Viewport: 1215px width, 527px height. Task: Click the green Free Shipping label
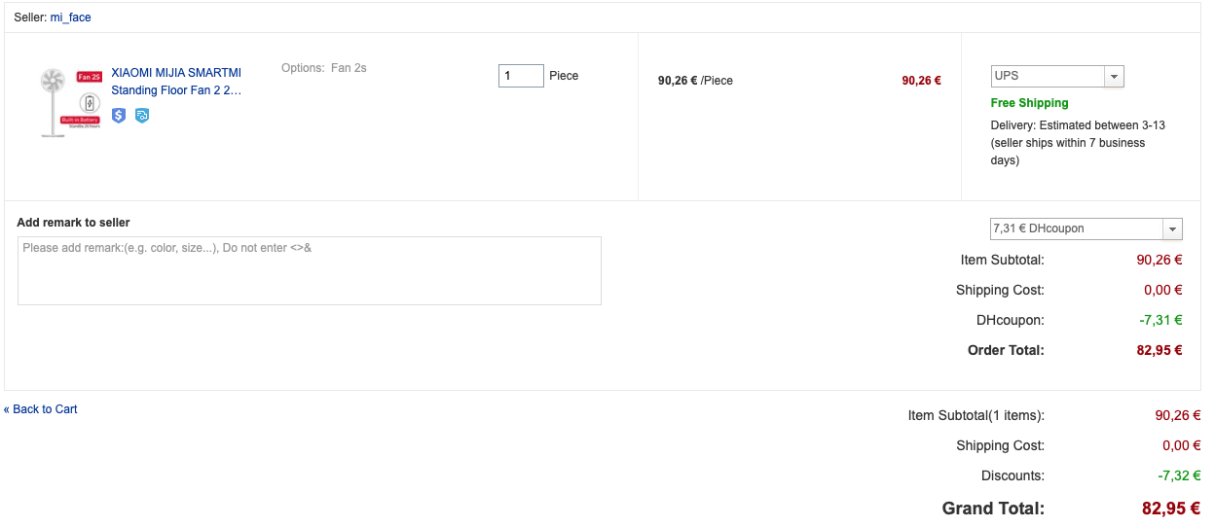1029,103
